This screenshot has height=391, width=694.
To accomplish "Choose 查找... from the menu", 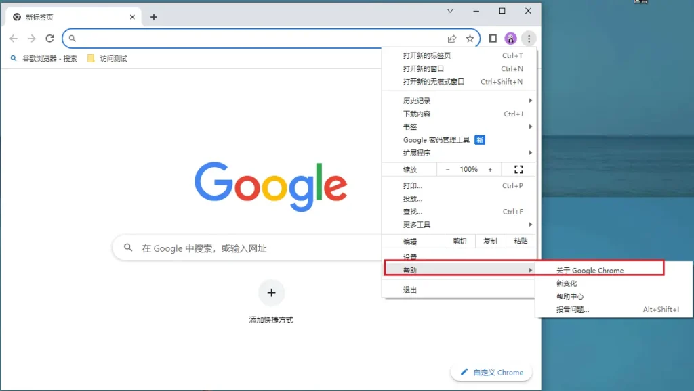I will coord(460,212).
